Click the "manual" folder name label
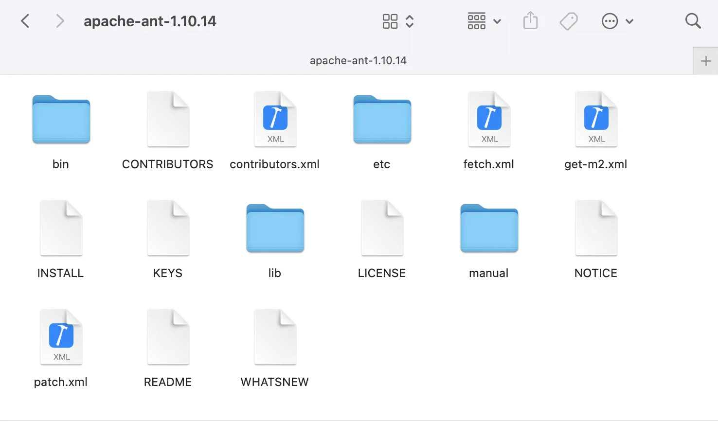 (x=489, y=273)
